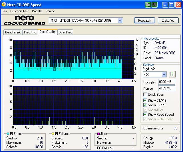
Task: Toggle the disabled Show Jitter checkbox
Action: (x=145, y=110)
